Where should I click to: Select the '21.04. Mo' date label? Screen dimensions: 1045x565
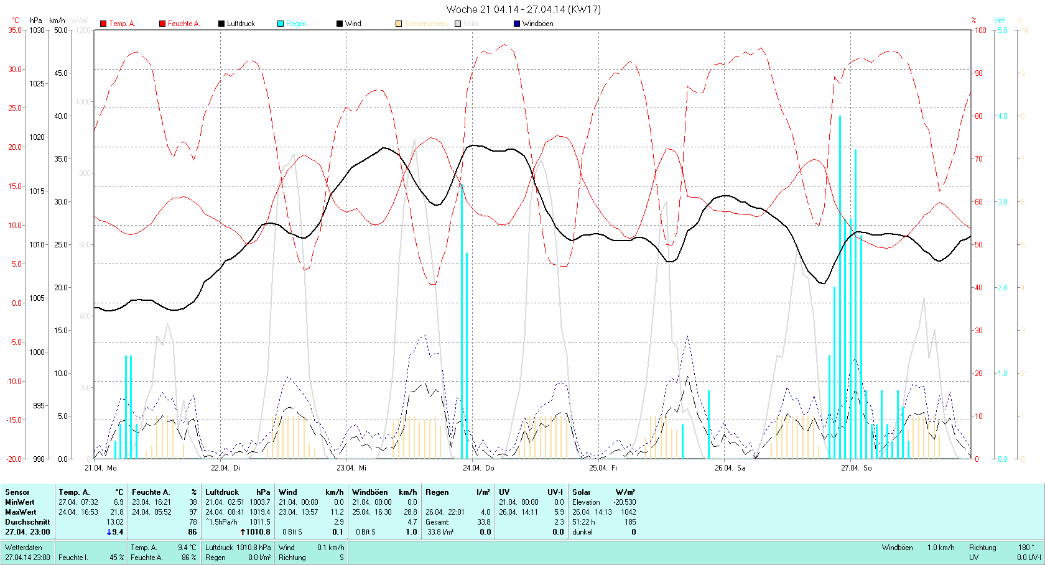(101, 468)
